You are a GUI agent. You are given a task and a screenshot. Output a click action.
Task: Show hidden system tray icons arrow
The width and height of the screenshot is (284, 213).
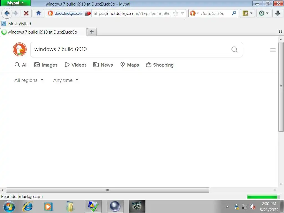click(227, 206)
